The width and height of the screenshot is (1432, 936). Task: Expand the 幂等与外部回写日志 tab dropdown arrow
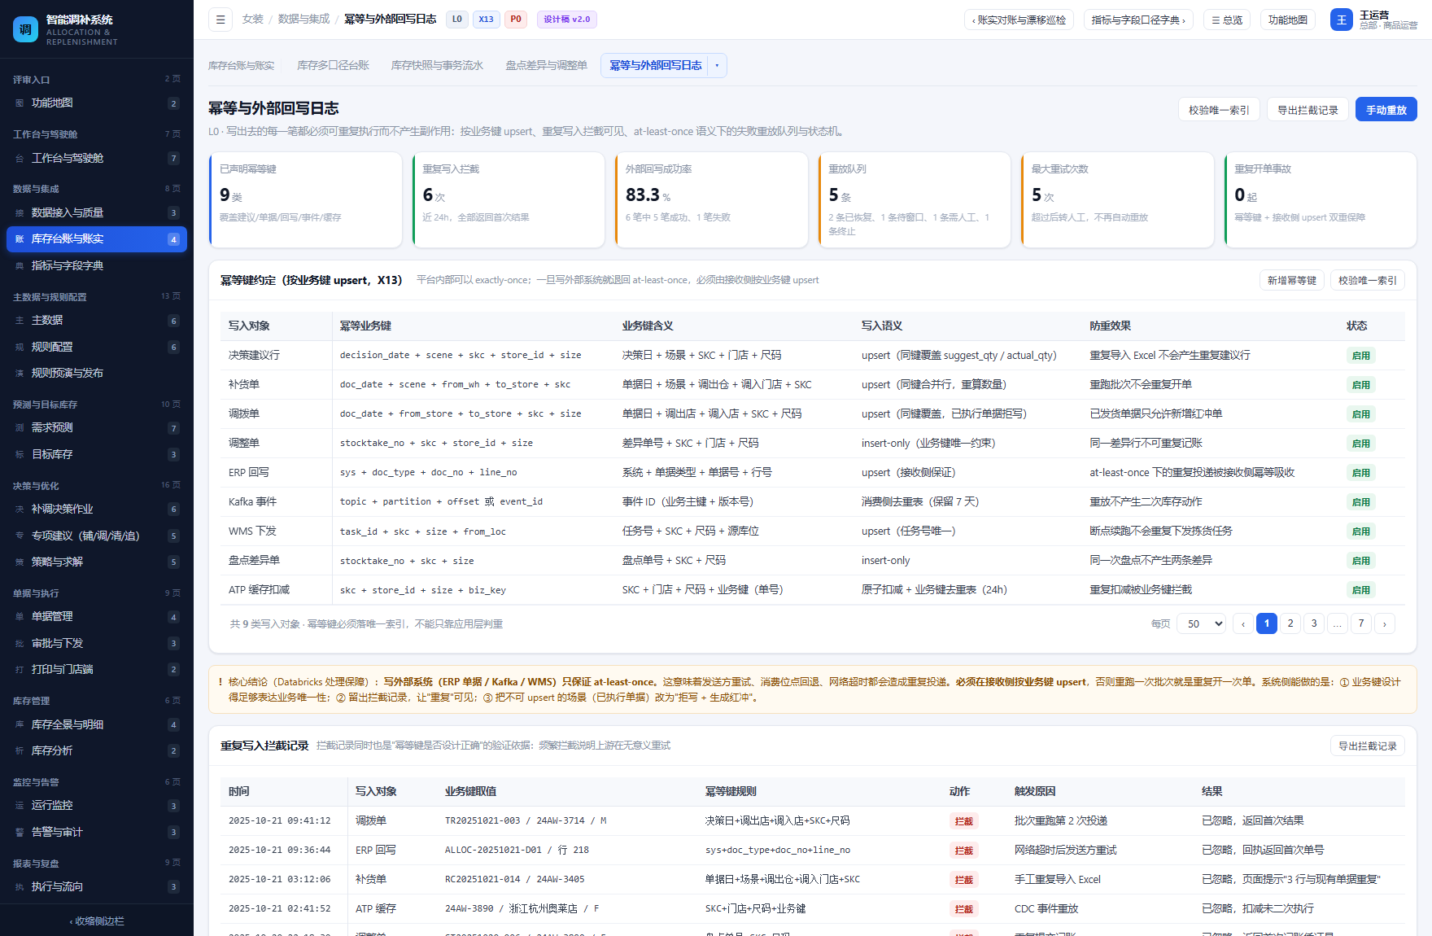pos(717,66)
